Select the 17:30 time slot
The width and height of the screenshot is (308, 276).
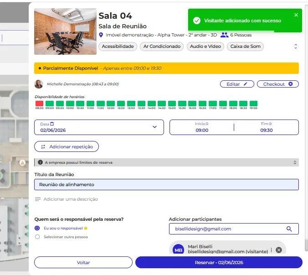223,104
